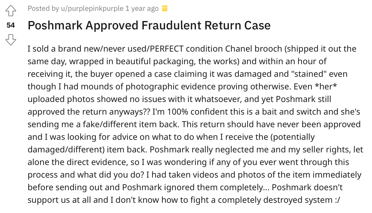Screen dimensions: 372x213
Task: Click the yellow gilded icon after '1 year ago'
Action: (x=164, y=9)
